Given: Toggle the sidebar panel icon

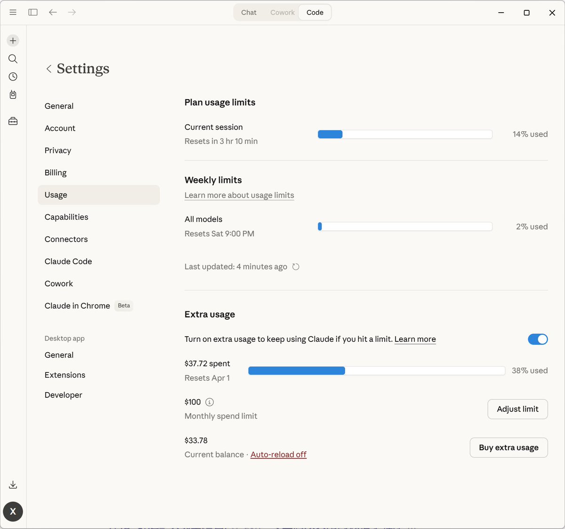Looking at the screenshot, I should point(33,12).
